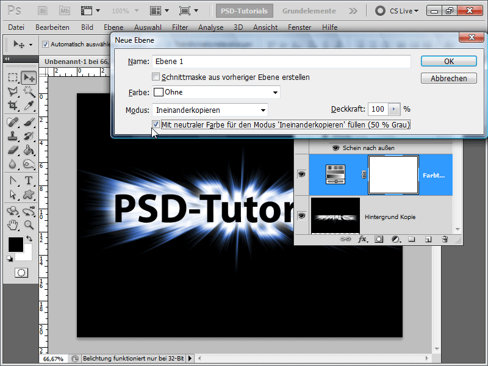Hide the Schein nach außen effect

[x=335, y=148]
